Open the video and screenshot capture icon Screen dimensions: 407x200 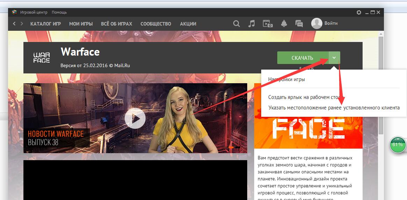tap(267, 24)
